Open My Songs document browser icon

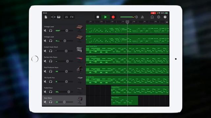pyautogui.click(x=46, y=17)
